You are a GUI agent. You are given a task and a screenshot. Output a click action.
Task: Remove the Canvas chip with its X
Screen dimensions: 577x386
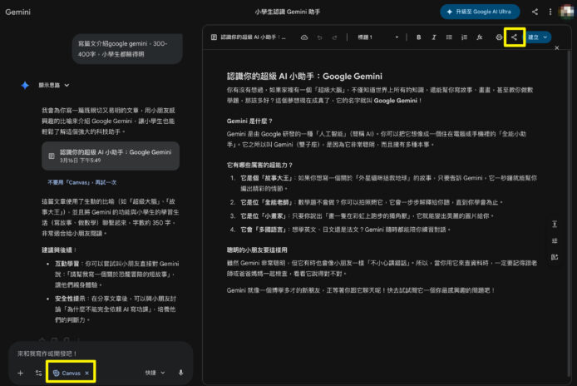pos(86,374)
